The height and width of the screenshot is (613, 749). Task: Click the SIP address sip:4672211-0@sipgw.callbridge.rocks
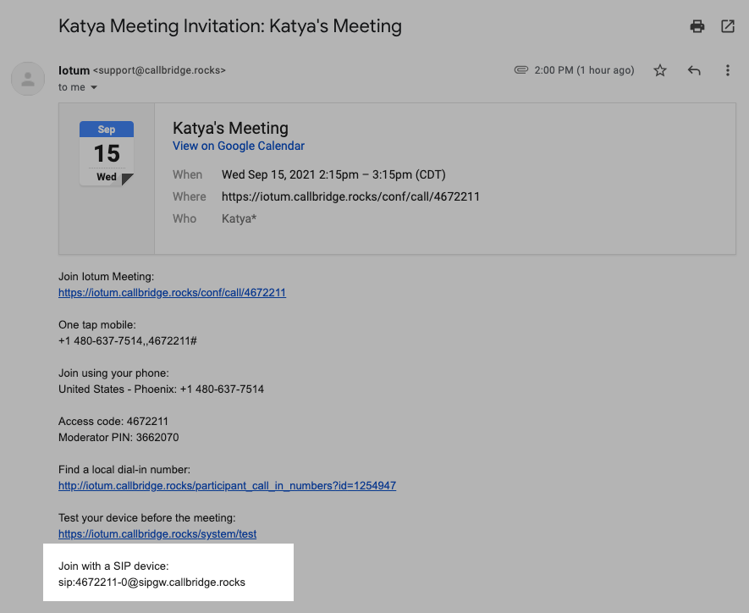coord(151,582)
